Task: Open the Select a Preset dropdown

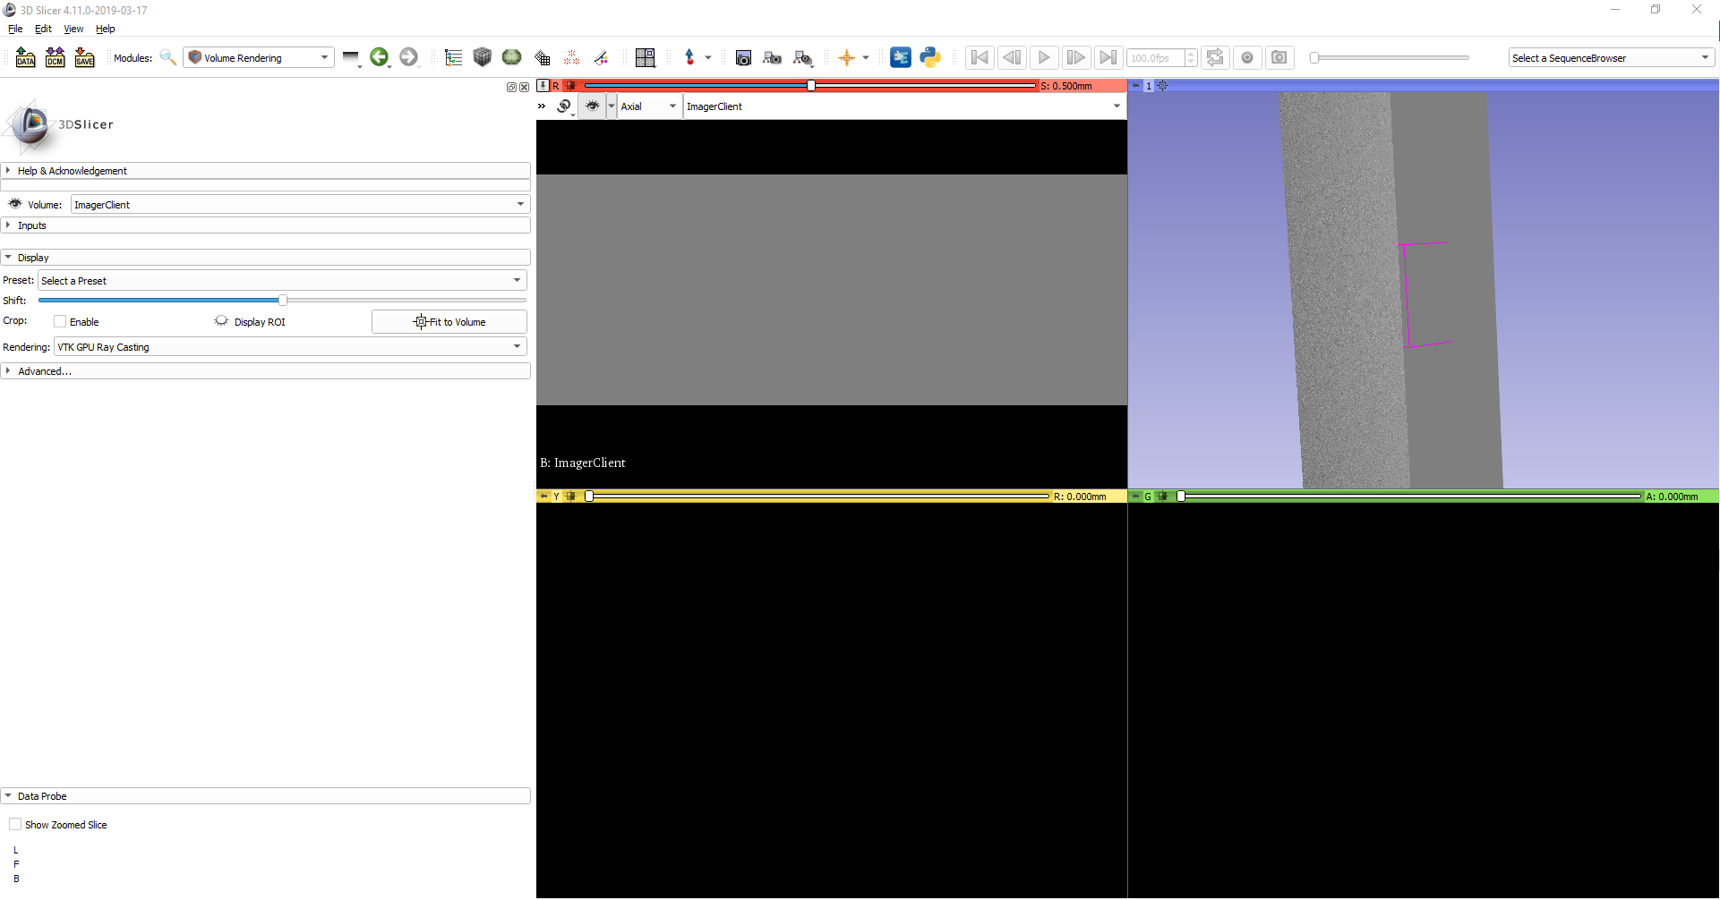Action: (x=282, y=280)
